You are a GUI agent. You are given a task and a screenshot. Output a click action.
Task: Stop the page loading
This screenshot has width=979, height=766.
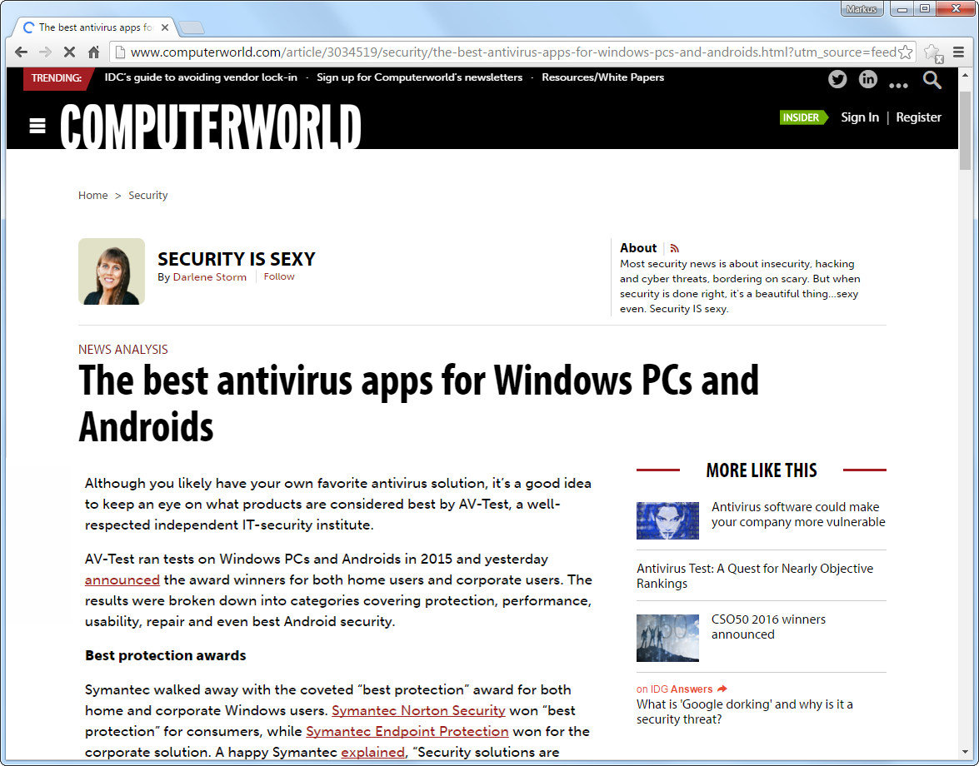click(x=69, y=52)
